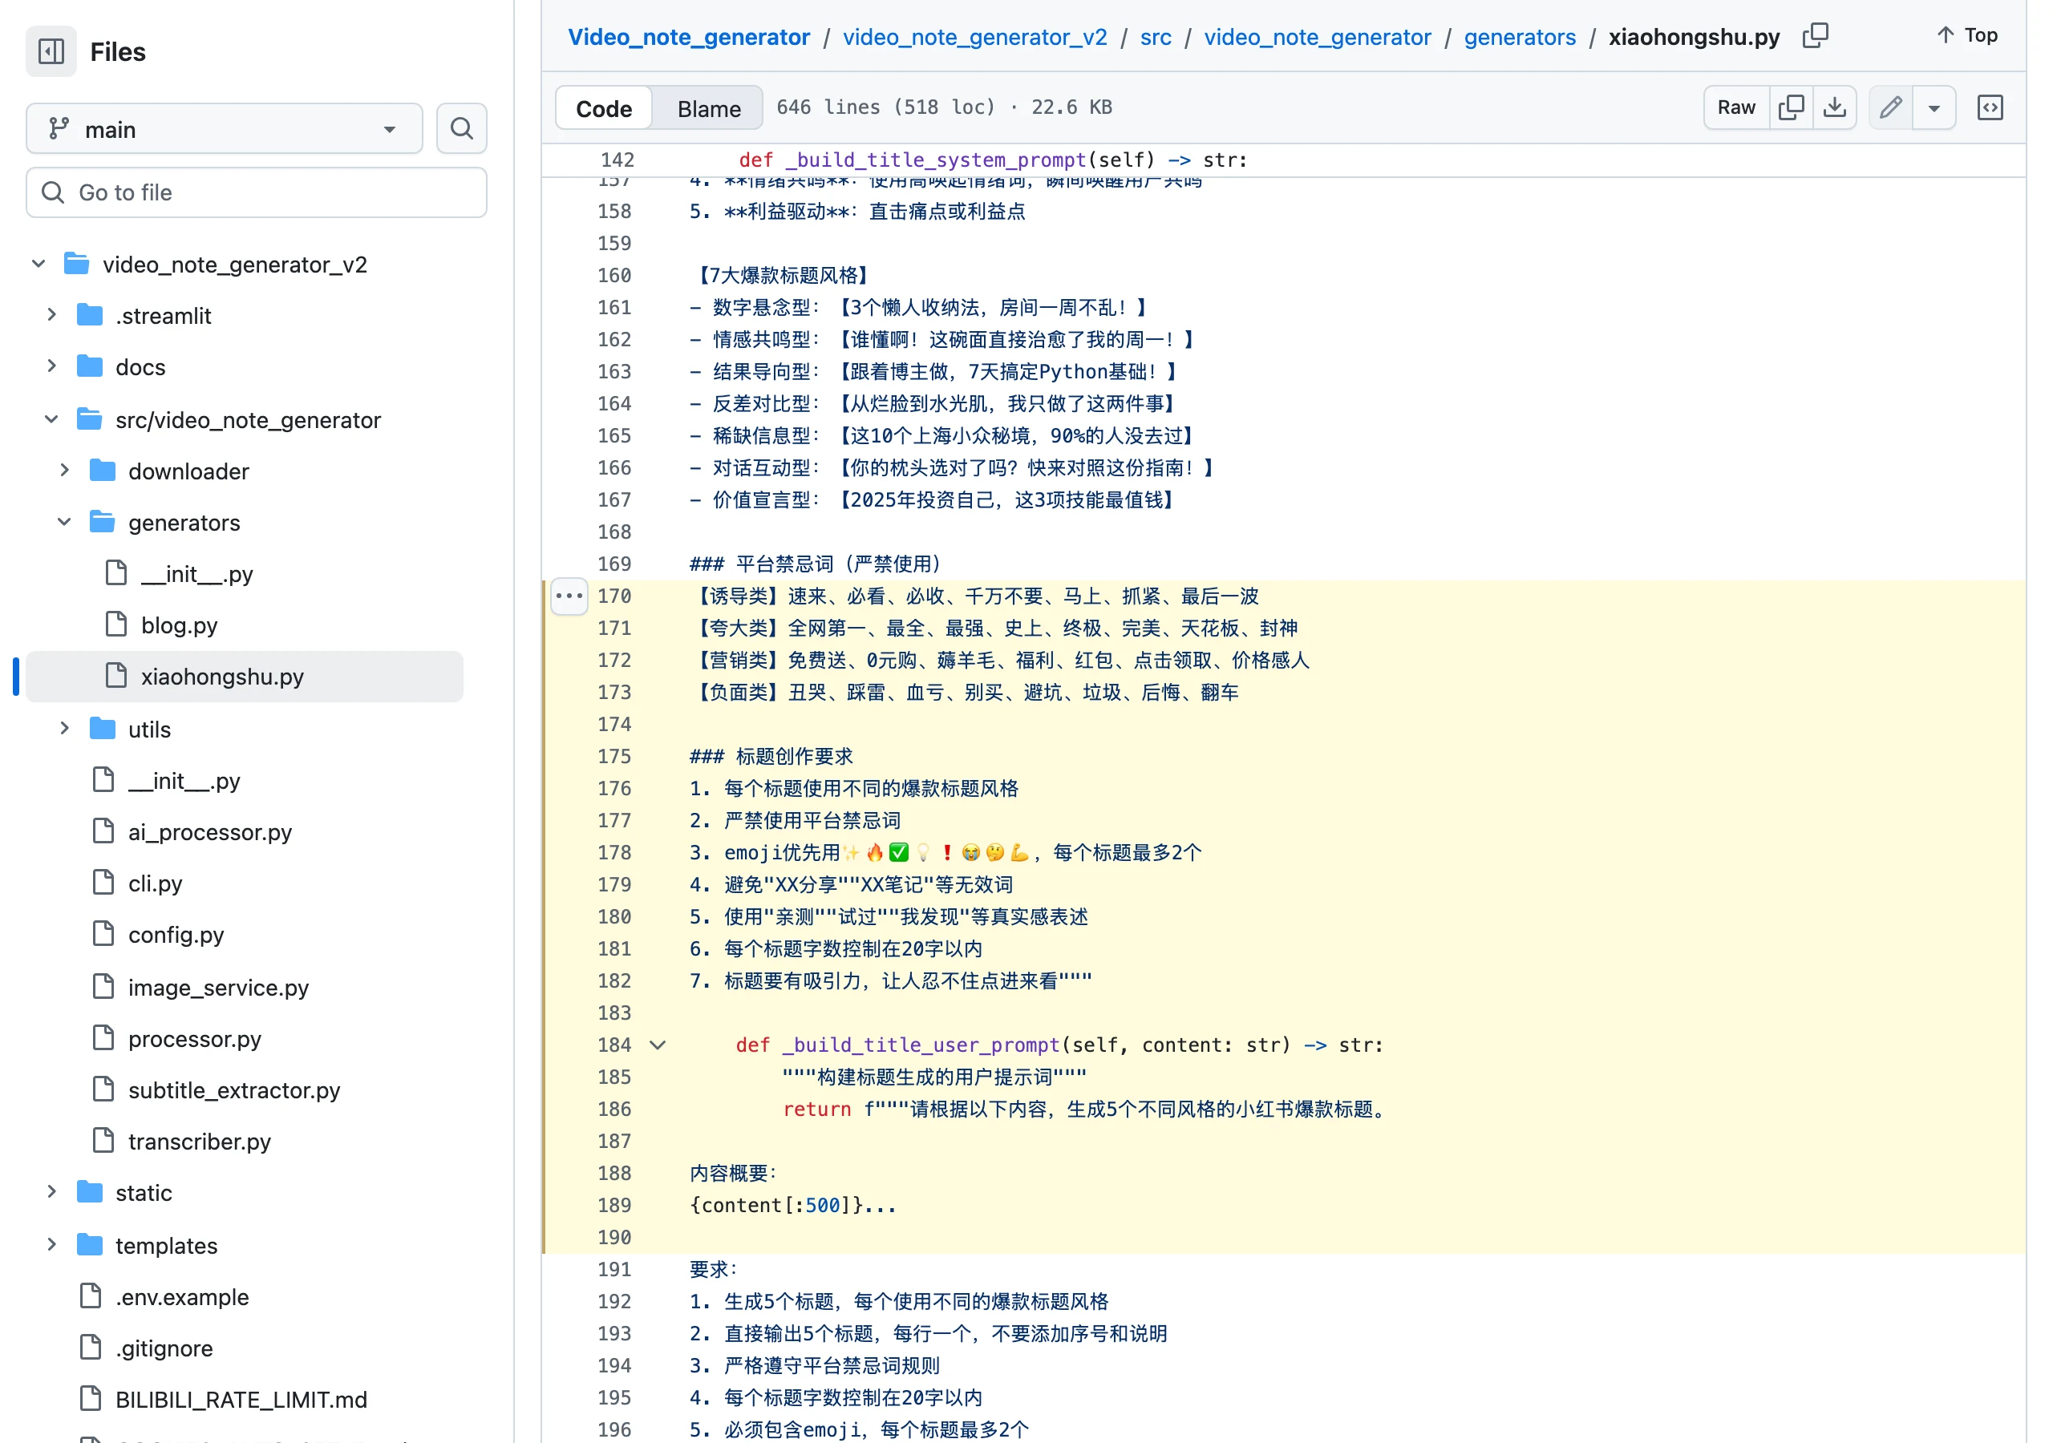
Task: Expand the .streamlit folder
Action: tap(52, 315)
